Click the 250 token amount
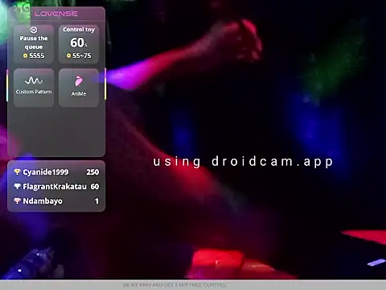 92,172
